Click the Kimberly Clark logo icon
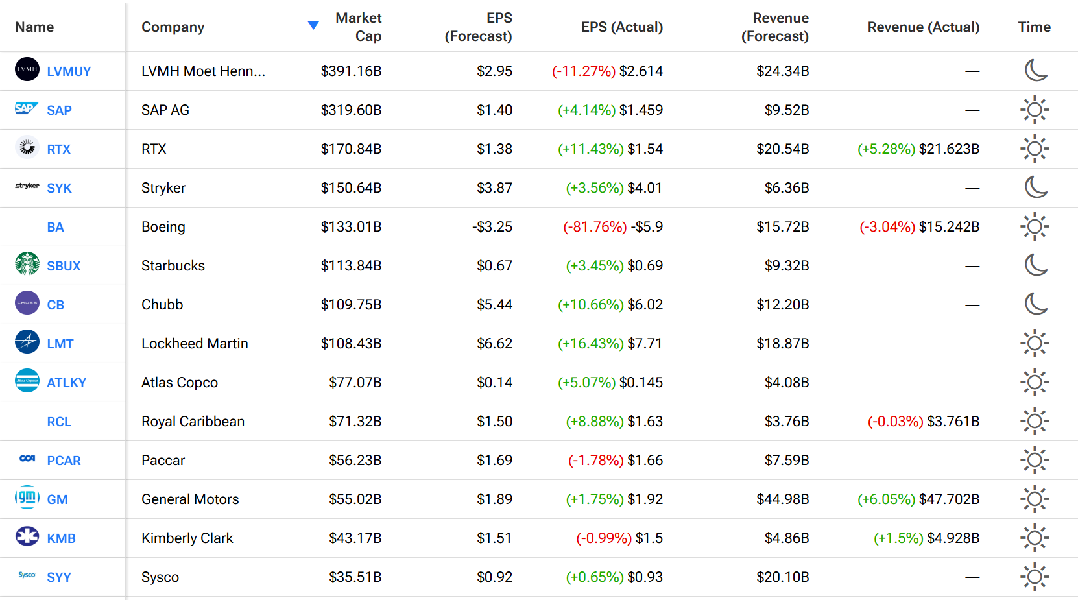 pos(27,536)
